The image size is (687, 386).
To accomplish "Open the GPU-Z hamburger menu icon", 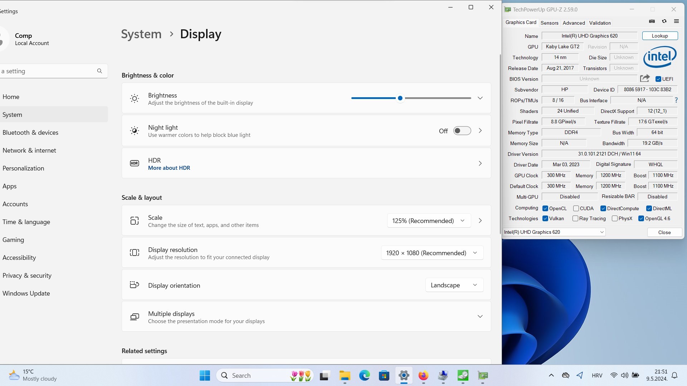I will pos(676,21).
